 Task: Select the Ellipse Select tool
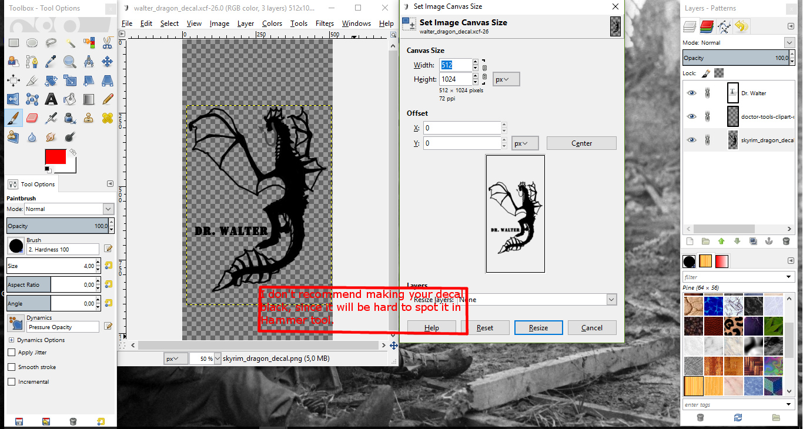[32, 43]
